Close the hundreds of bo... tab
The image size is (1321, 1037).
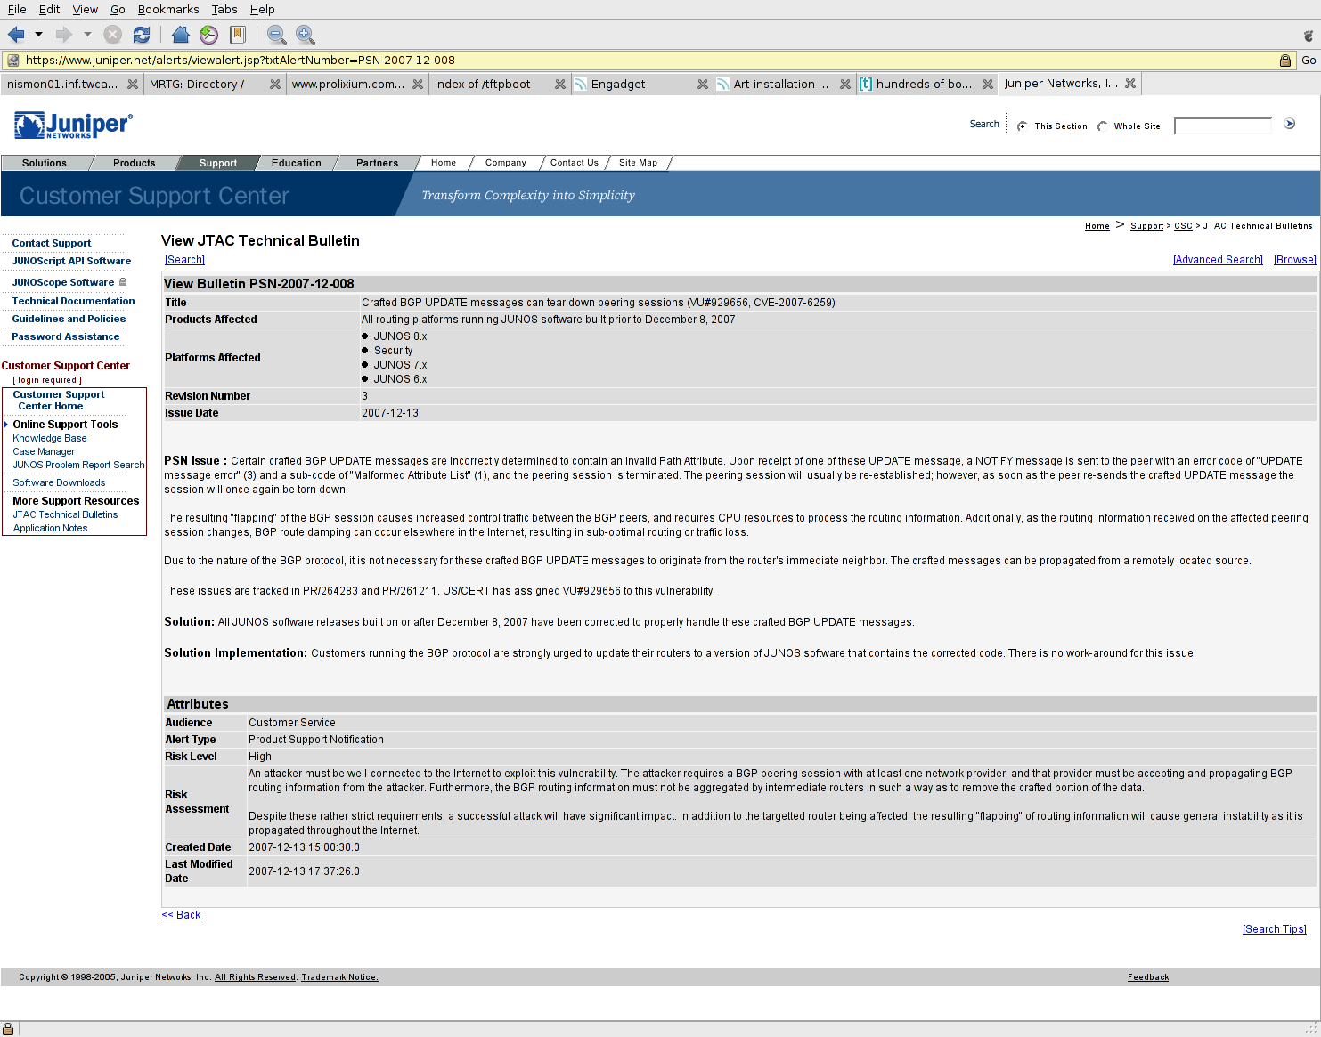point(988,84)
